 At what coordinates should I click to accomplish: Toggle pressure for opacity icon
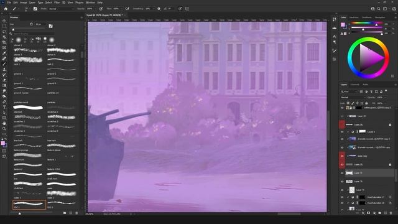tap(101, 9)
